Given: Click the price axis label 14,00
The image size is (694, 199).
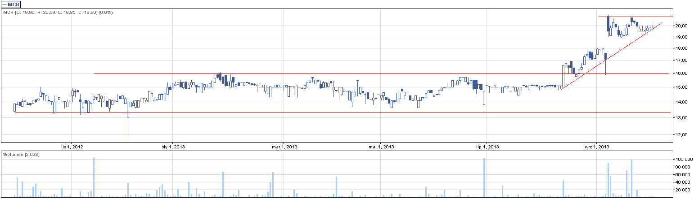Looking at the screenshot, I should pos(682,102).
